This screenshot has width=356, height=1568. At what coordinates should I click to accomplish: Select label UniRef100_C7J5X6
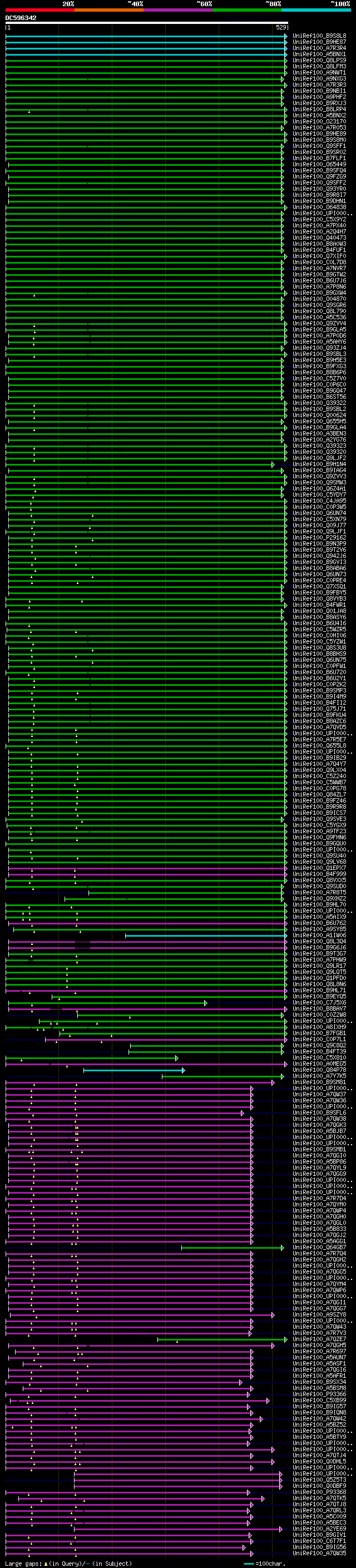(x=319, y=1003)
